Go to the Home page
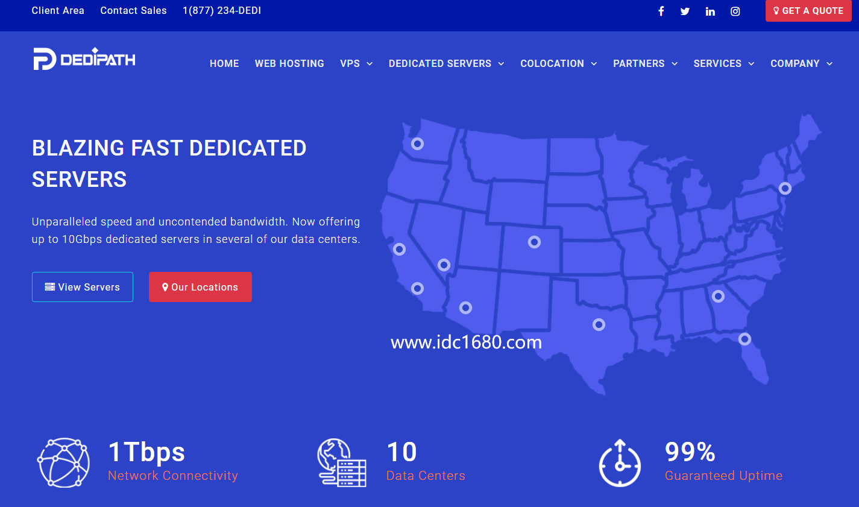Image resolution: width=859 pixels, height=507 pixels. click(224, 63)
